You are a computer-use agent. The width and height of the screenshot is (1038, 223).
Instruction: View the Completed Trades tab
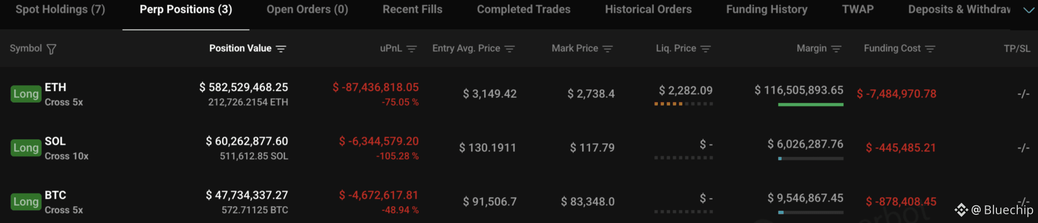(524, 10)
